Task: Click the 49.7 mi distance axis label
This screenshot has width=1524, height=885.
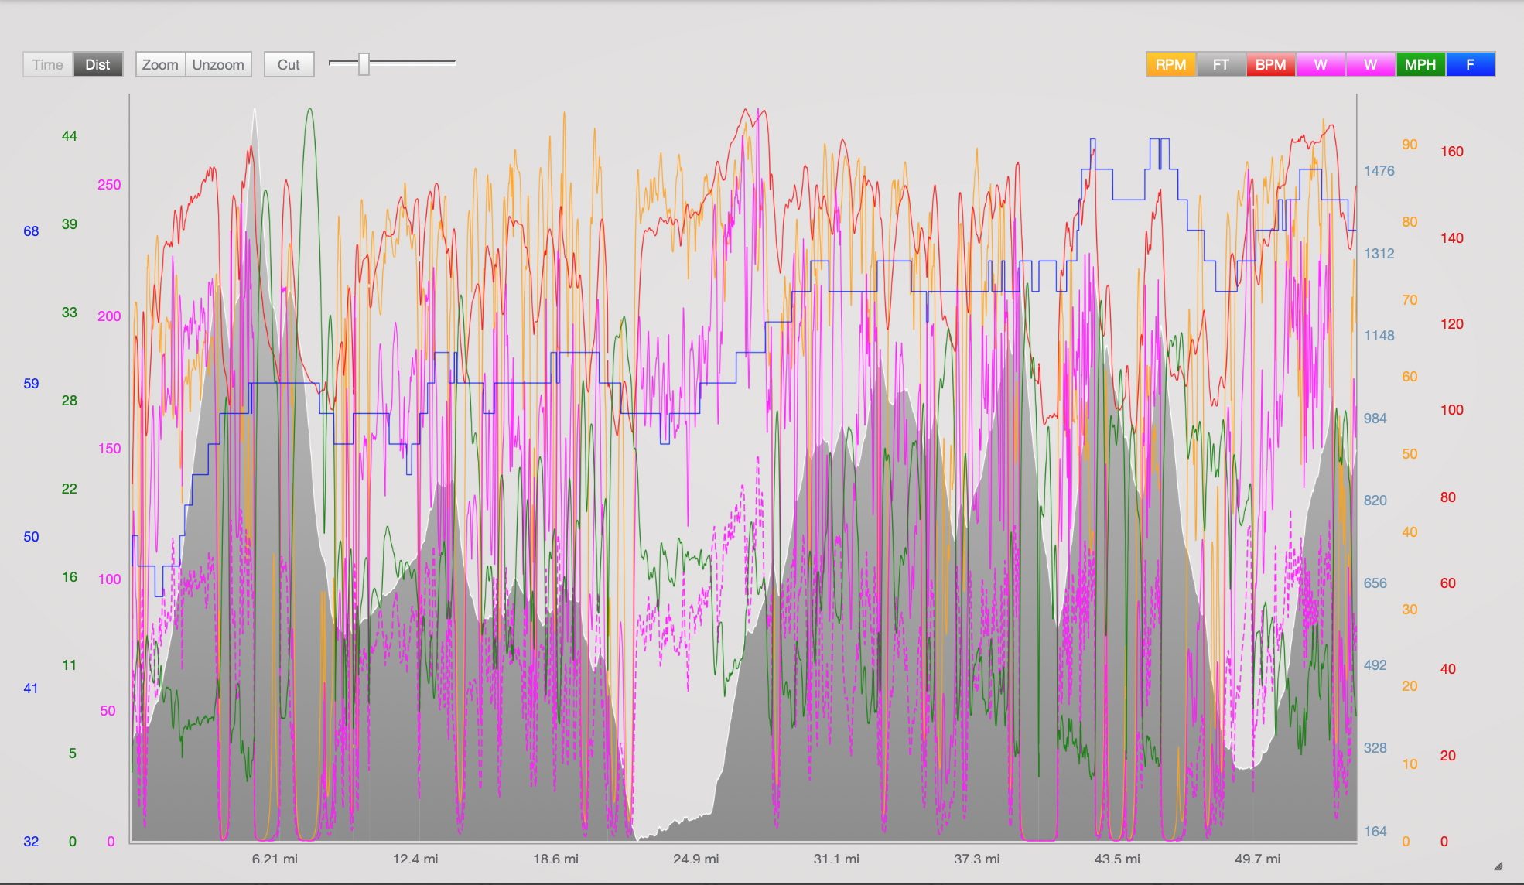Action: point(1257,859)
